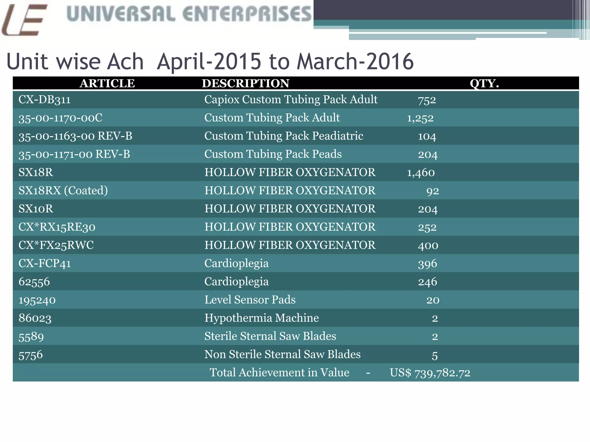Viewport: 590px width, 442px height.
Task: Select the slide title 'Unit wise Ach April-2015 to March-2016'
Action: (x=210, y=61)
